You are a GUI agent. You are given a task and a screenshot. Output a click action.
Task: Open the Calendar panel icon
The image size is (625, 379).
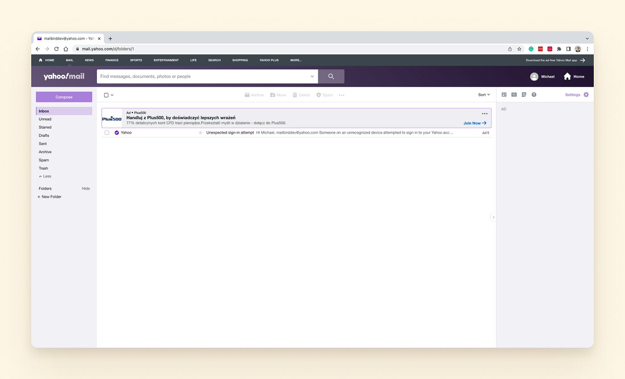(x=514, y=95)
